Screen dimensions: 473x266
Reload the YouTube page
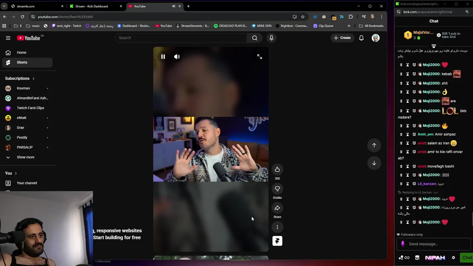point(22,17)
